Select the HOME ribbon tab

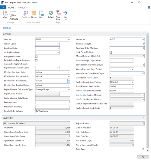(11, 8)
